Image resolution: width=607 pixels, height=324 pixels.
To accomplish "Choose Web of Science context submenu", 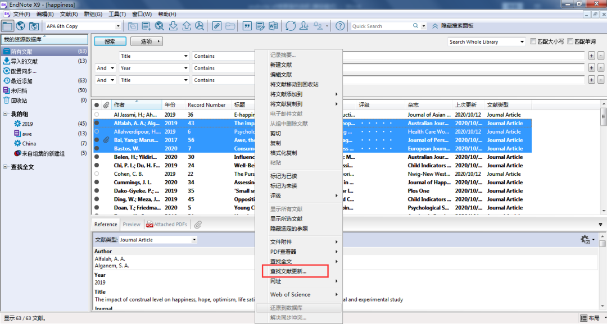I will pyautogui.click(x=299, y=295).
